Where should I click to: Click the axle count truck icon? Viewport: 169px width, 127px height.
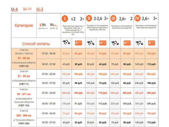(54, 25)
